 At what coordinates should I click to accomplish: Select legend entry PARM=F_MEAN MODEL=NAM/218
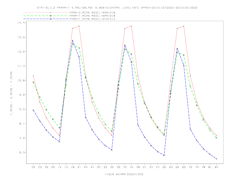click(92, 16)
